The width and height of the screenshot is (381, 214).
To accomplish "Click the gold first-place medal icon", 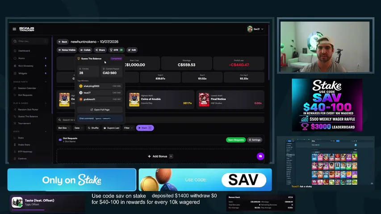I will pyautogui.click(x=81, y=86).
